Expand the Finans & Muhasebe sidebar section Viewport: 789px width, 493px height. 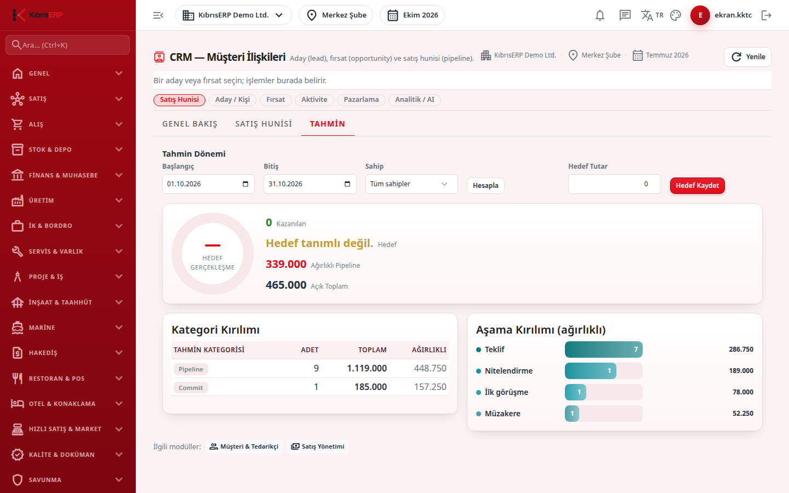point(68,175)
